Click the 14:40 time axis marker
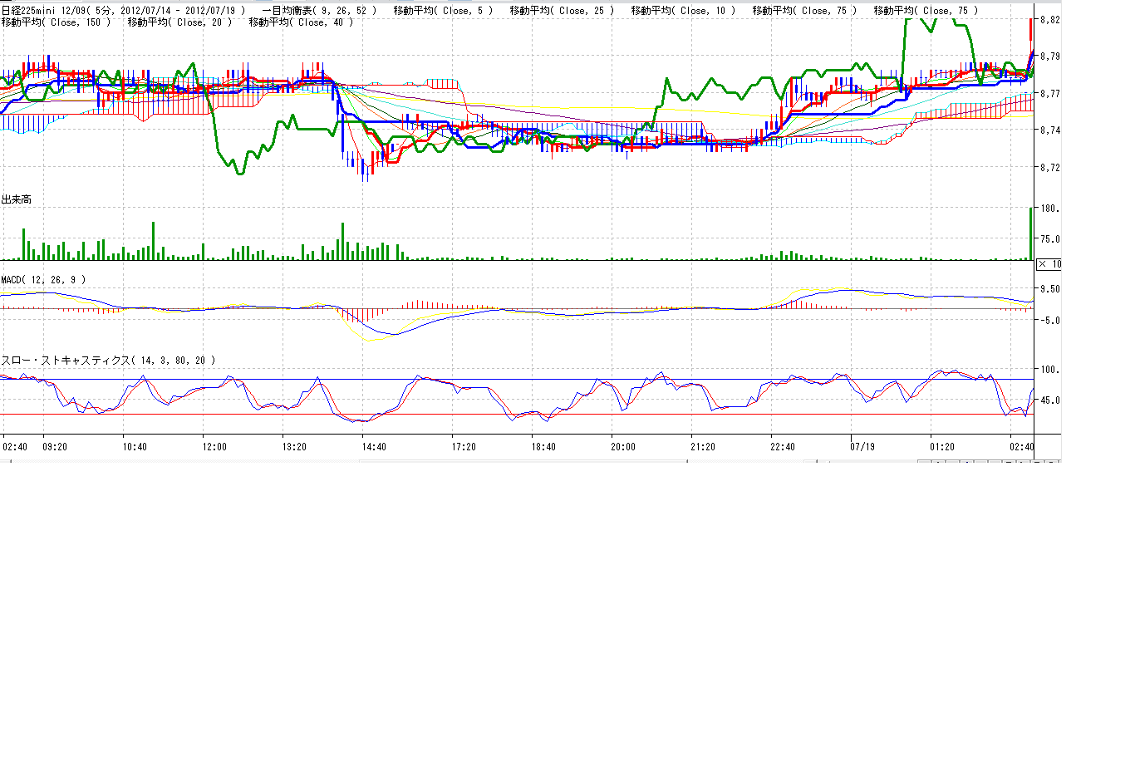The width and height of the screenshot is (1135, 776). pos(374,447)
